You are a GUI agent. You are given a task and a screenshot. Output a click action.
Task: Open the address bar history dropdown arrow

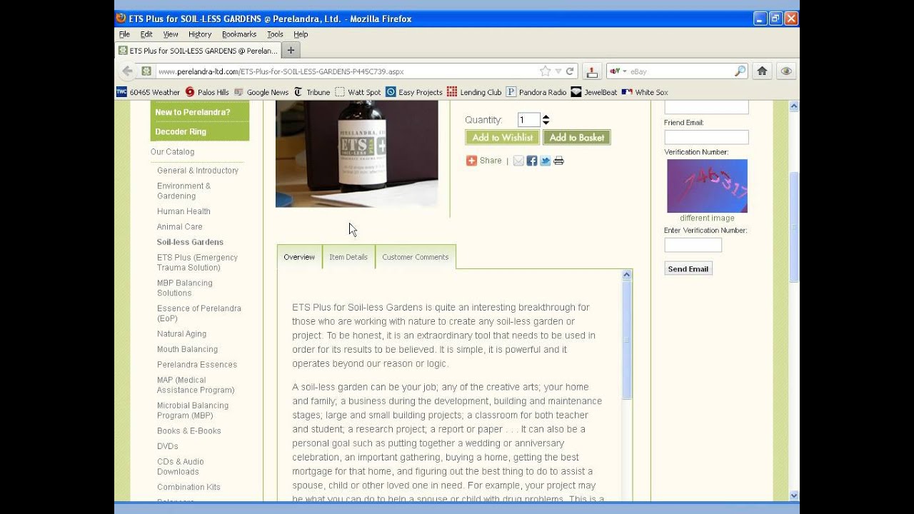coord(558,71)
